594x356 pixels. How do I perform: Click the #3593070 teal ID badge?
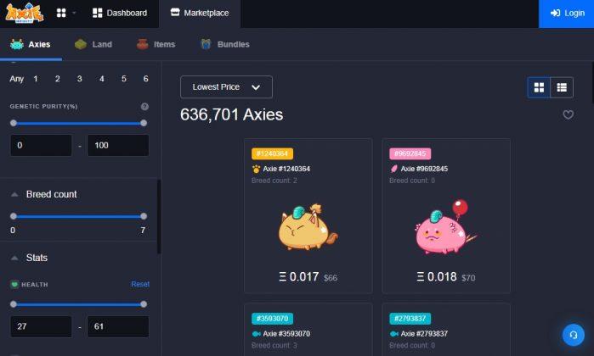coord(272,319)
